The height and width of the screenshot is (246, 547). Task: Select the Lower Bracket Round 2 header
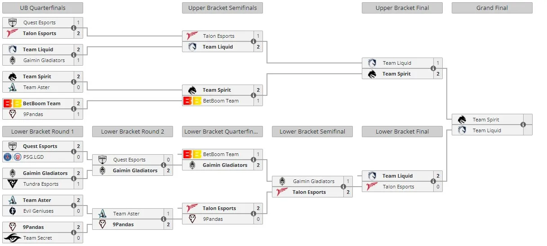(133, 131)
